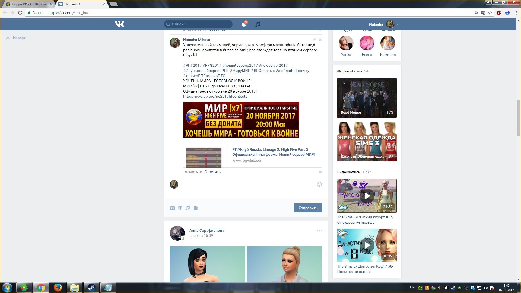The image size is (521, 293).
Task: Click the Ответить reply link
Action: click(212, 172)
